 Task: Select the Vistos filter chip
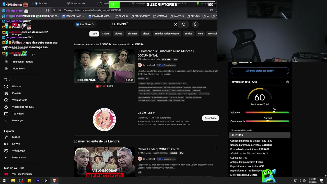(x=146, y=33)
